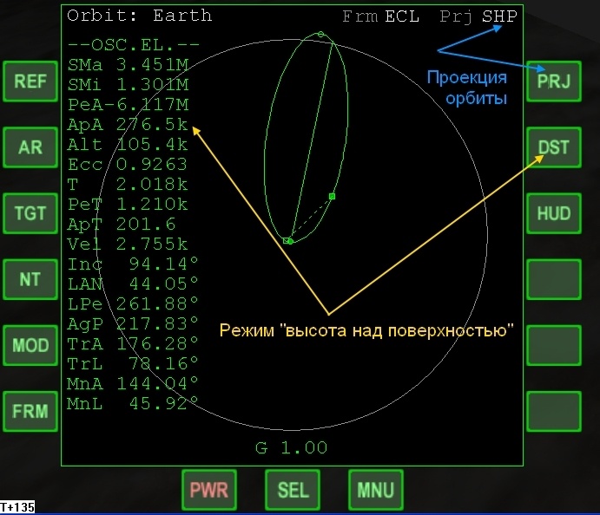Click the 'ApA 276.5k' value
This screenshot has width=600, height=515.
[128, 125]
